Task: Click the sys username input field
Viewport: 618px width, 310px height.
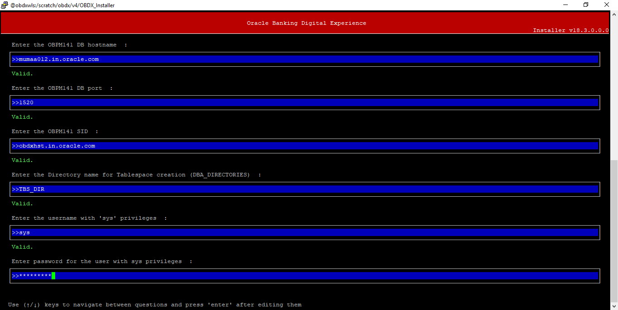Action: tap(305, 232)
